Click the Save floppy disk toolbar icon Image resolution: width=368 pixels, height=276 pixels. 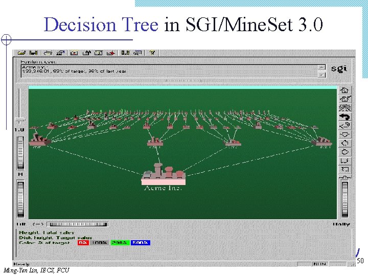coord(33,53)
